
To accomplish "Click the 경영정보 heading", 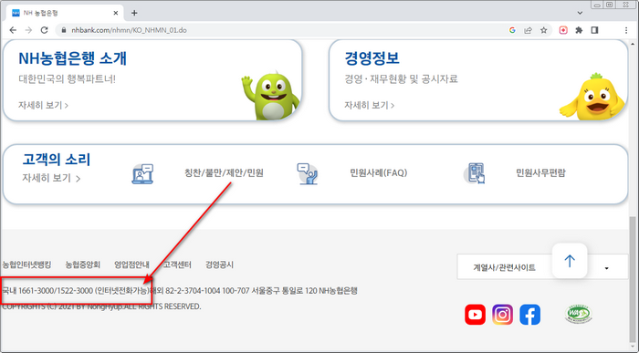I will (x=372, y=58).
